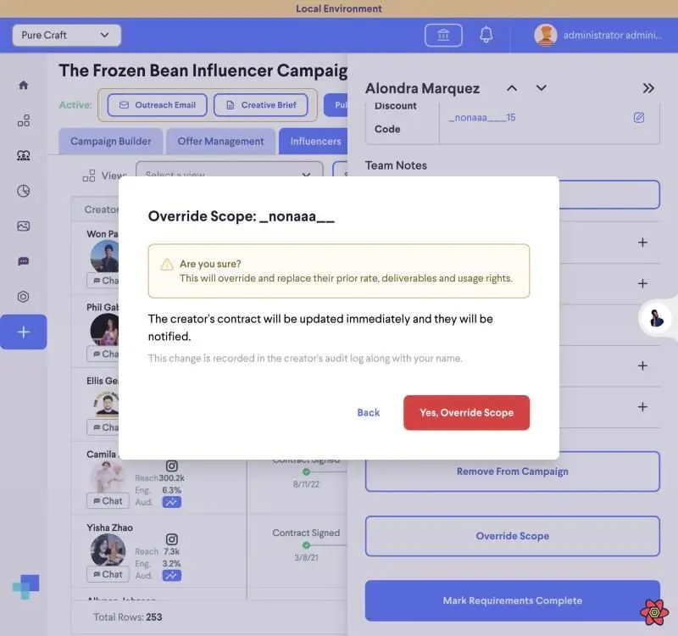Open the hexagon settings sidebar icon
This screenshot has width=678, height=636.
(x=24, y=296)
